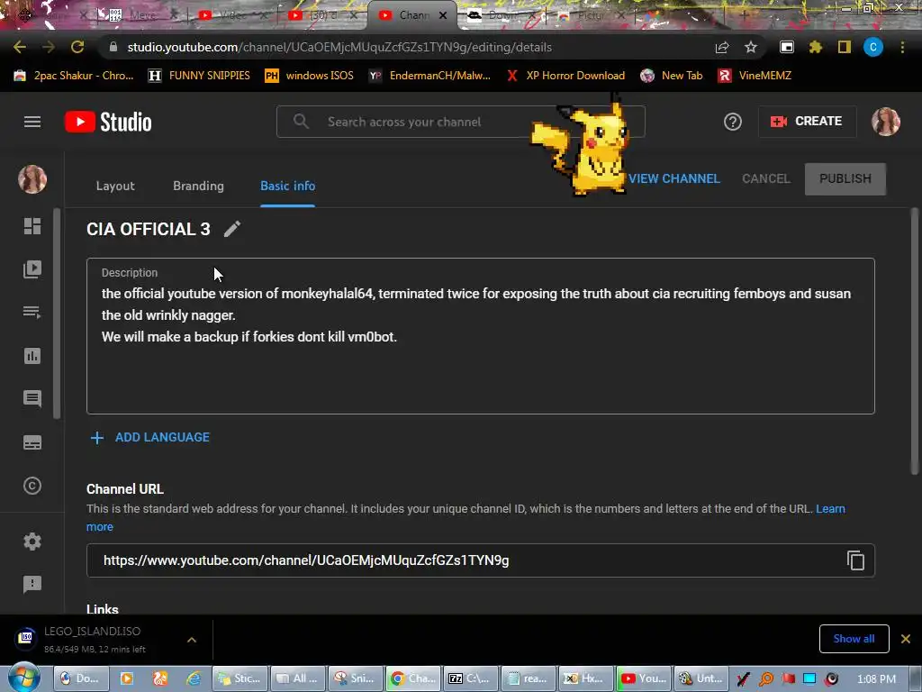Select the Basic info tab
The image size is (922, 692).
pos(287,186)
